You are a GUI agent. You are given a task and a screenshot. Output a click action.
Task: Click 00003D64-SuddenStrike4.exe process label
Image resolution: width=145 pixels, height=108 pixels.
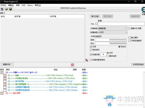click(x=73, y=8)
